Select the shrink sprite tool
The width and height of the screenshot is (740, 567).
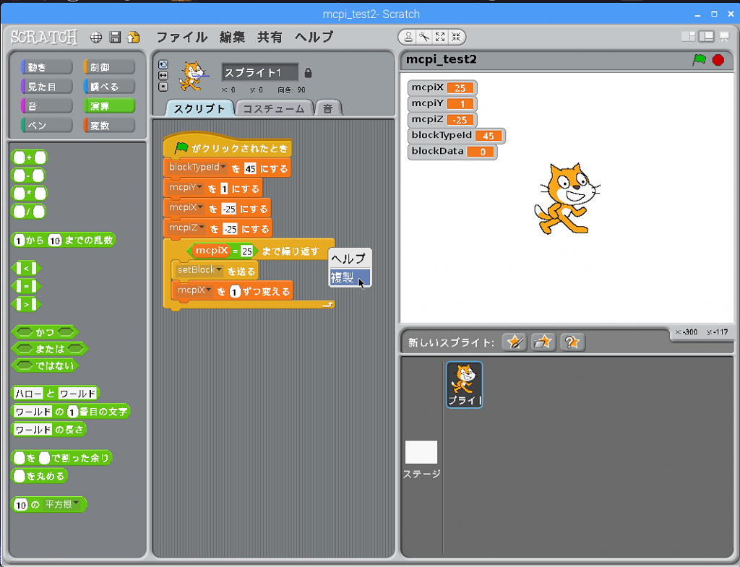(x=456, y=37)
